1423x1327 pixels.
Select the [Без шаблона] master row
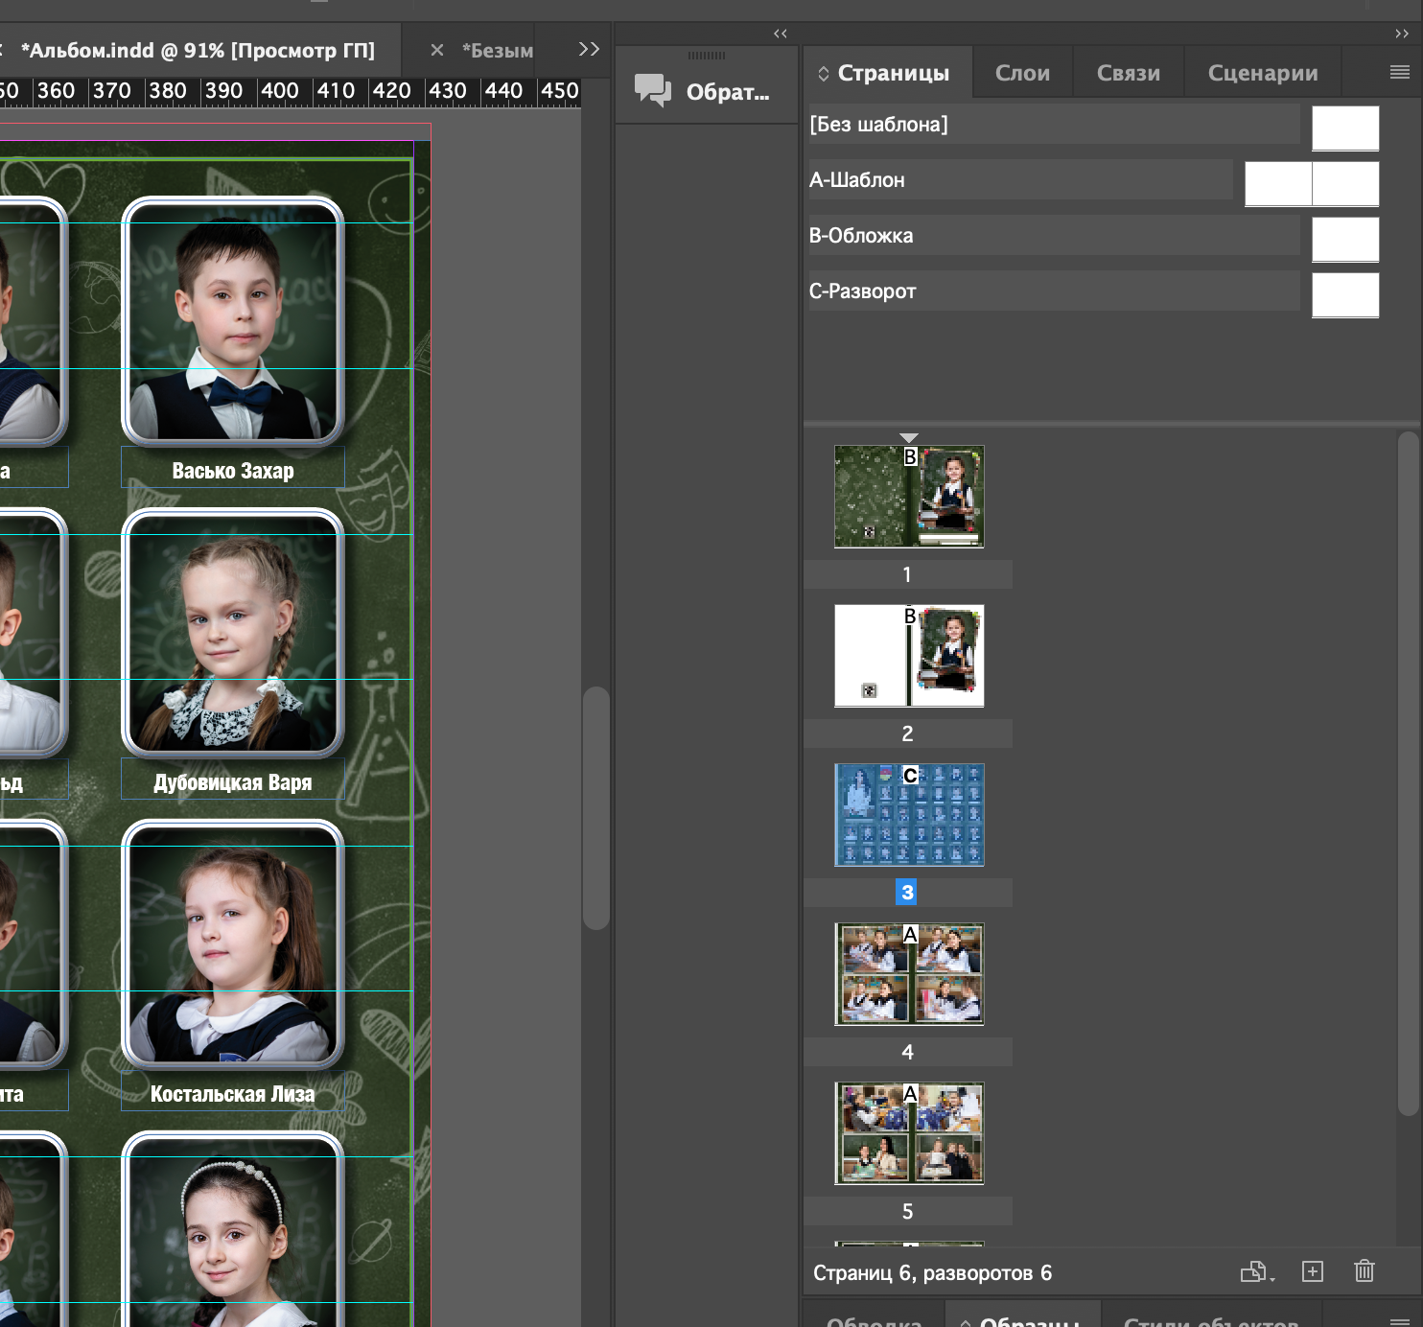[1054, 125]
